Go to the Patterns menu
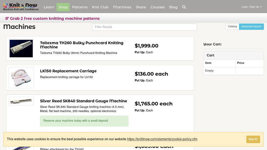Viewport: 267px width, 150px height. pos(80,7)
